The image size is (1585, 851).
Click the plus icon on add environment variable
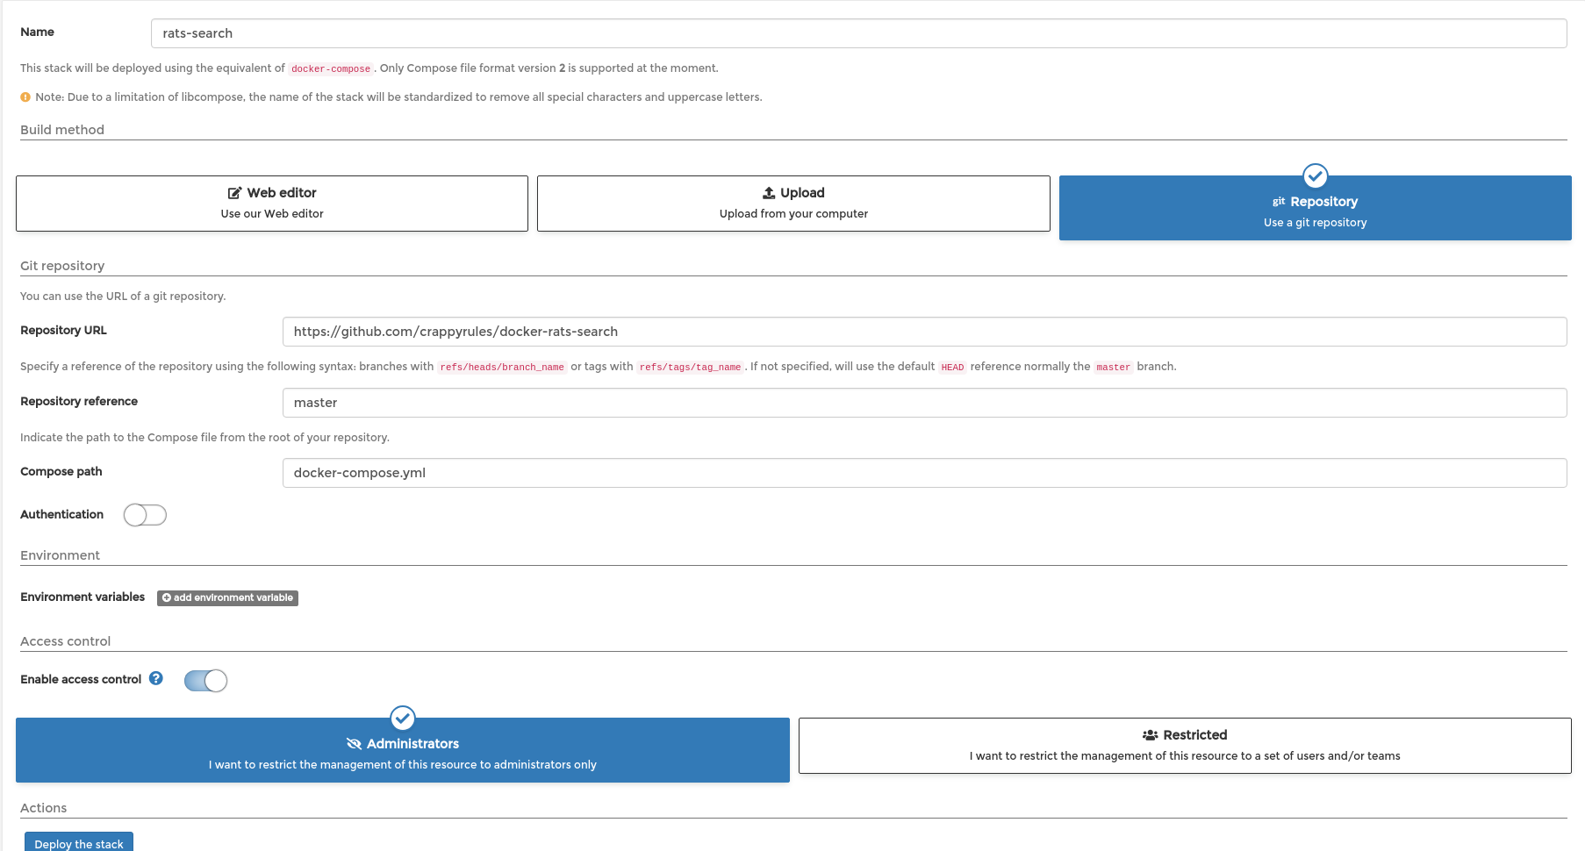[x=167, y=598]
